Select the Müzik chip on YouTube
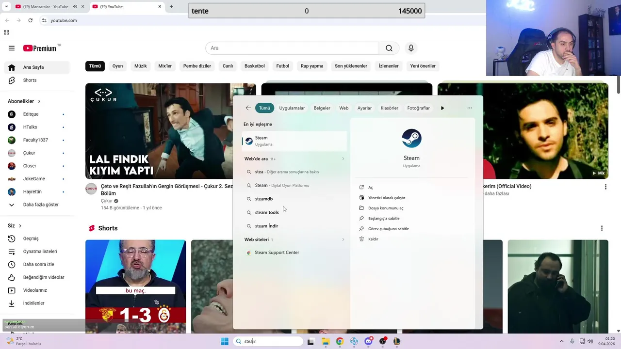 point(141,66)
